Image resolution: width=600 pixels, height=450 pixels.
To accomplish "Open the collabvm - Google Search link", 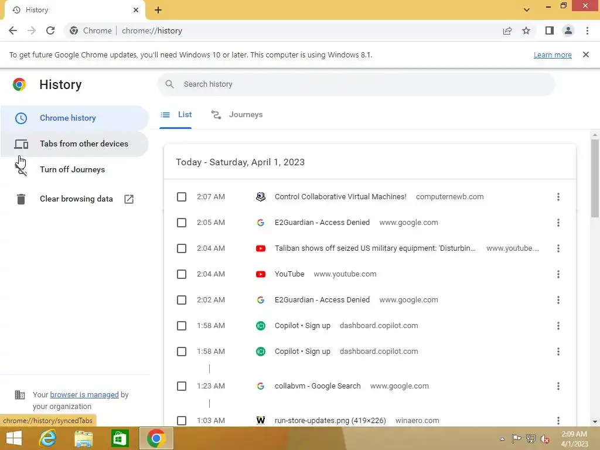I will pos(318,386).
